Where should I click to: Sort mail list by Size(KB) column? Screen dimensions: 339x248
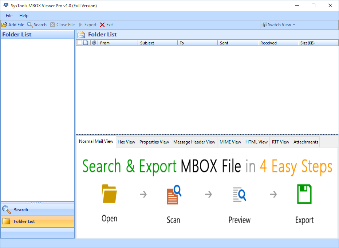coord(318,43)
